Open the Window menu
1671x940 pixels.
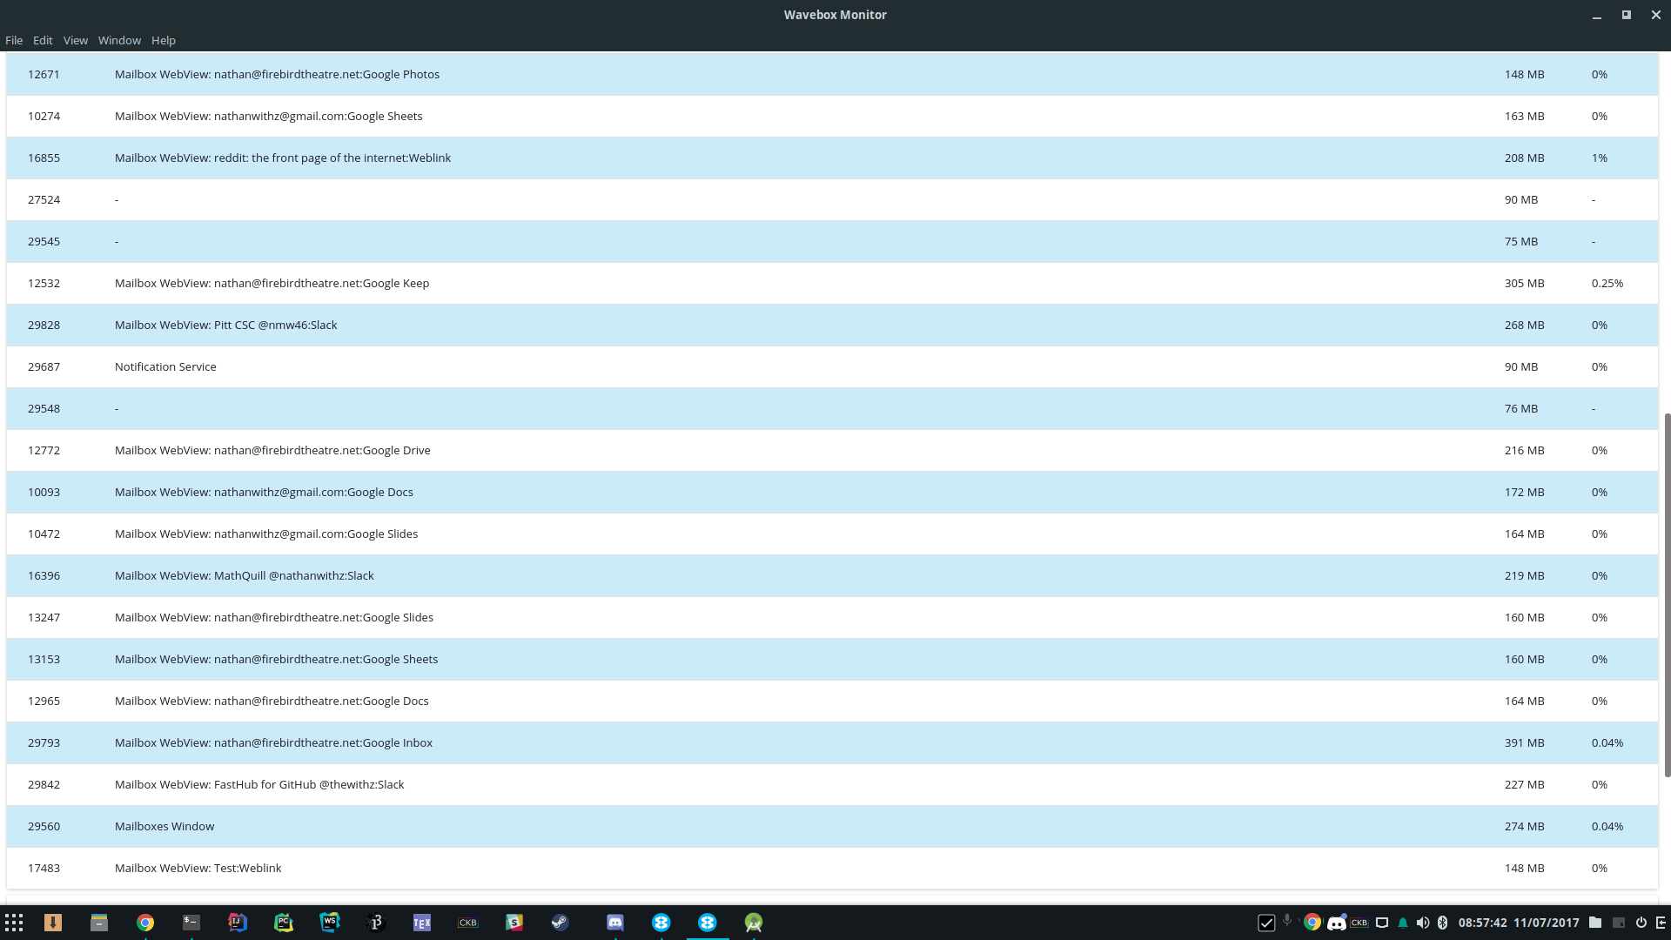click(119, 40)
